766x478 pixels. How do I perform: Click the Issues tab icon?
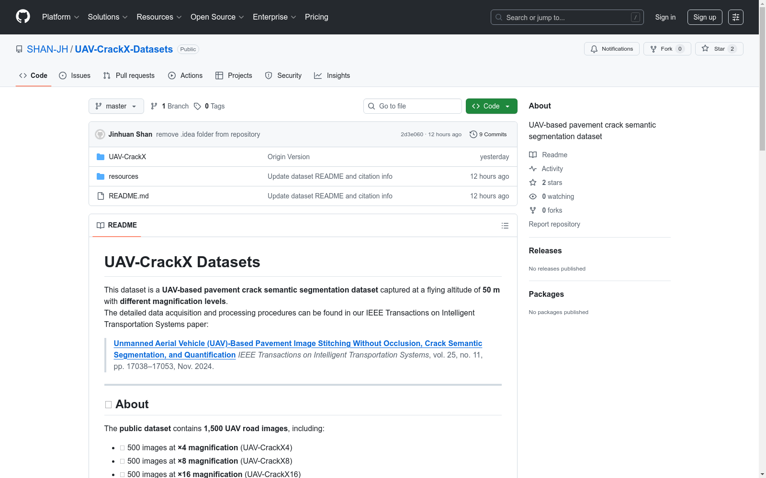(x=63, y=76)
